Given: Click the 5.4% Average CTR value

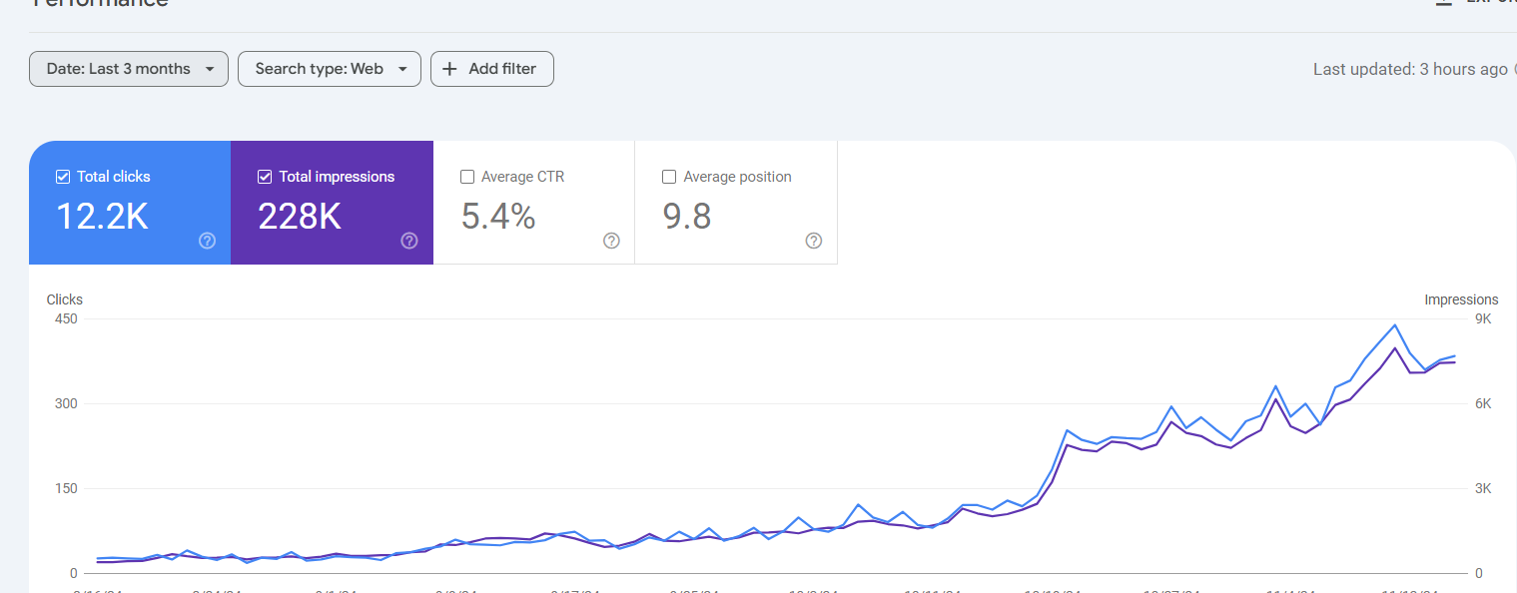Looking at the screenshot, I should coord(498,216).
